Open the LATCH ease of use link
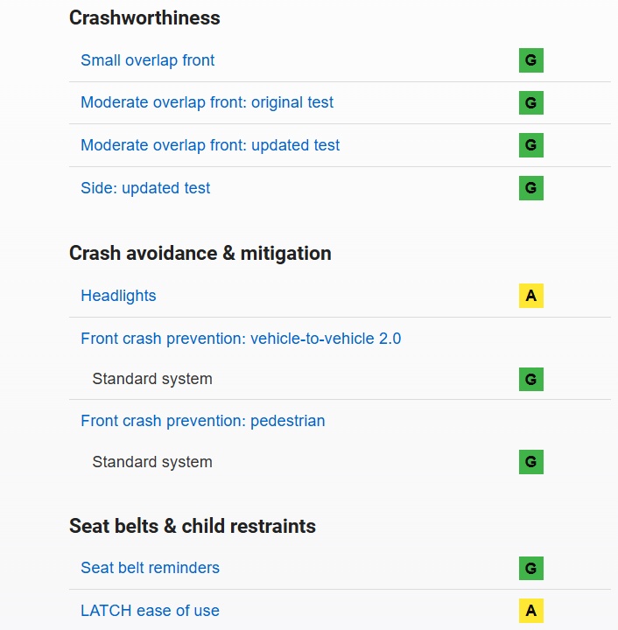The height and width of the screenshot is (630, 618). [x=150, y=611]
